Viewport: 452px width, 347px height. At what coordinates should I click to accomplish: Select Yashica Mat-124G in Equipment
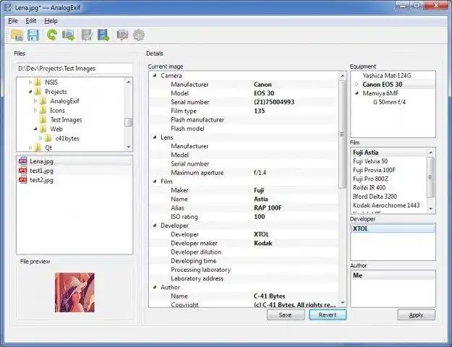pyautogui.click(x=387, y=75)
